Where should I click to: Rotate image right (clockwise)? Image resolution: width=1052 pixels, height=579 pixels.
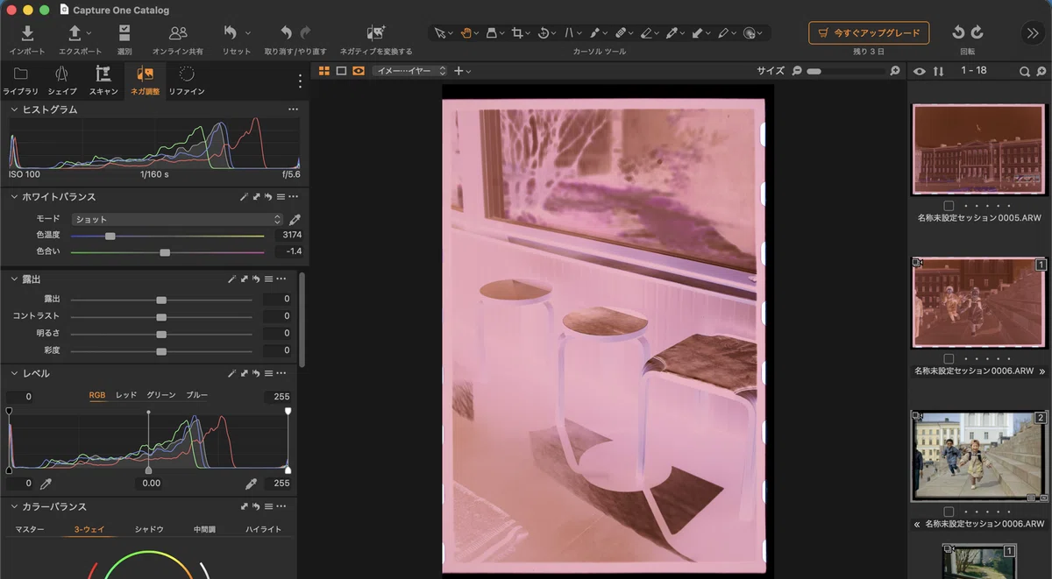tap(977, 33)
